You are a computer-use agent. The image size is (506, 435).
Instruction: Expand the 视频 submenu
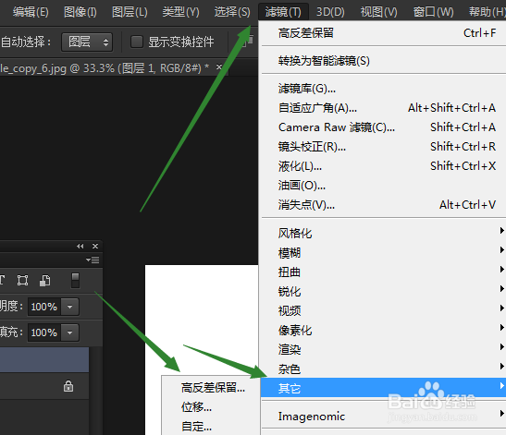click(x=384, y=310)
